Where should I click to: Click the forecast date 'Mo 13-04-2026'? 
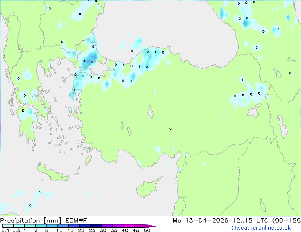pos(200,221)
